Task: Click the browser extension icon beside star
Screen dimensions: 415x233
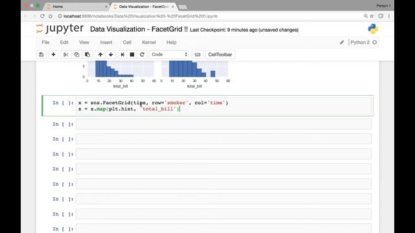Action: click(x=381, y=16)
